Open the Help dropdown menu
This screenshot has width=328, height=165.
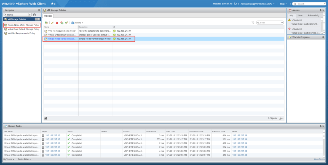coord(283,4)
